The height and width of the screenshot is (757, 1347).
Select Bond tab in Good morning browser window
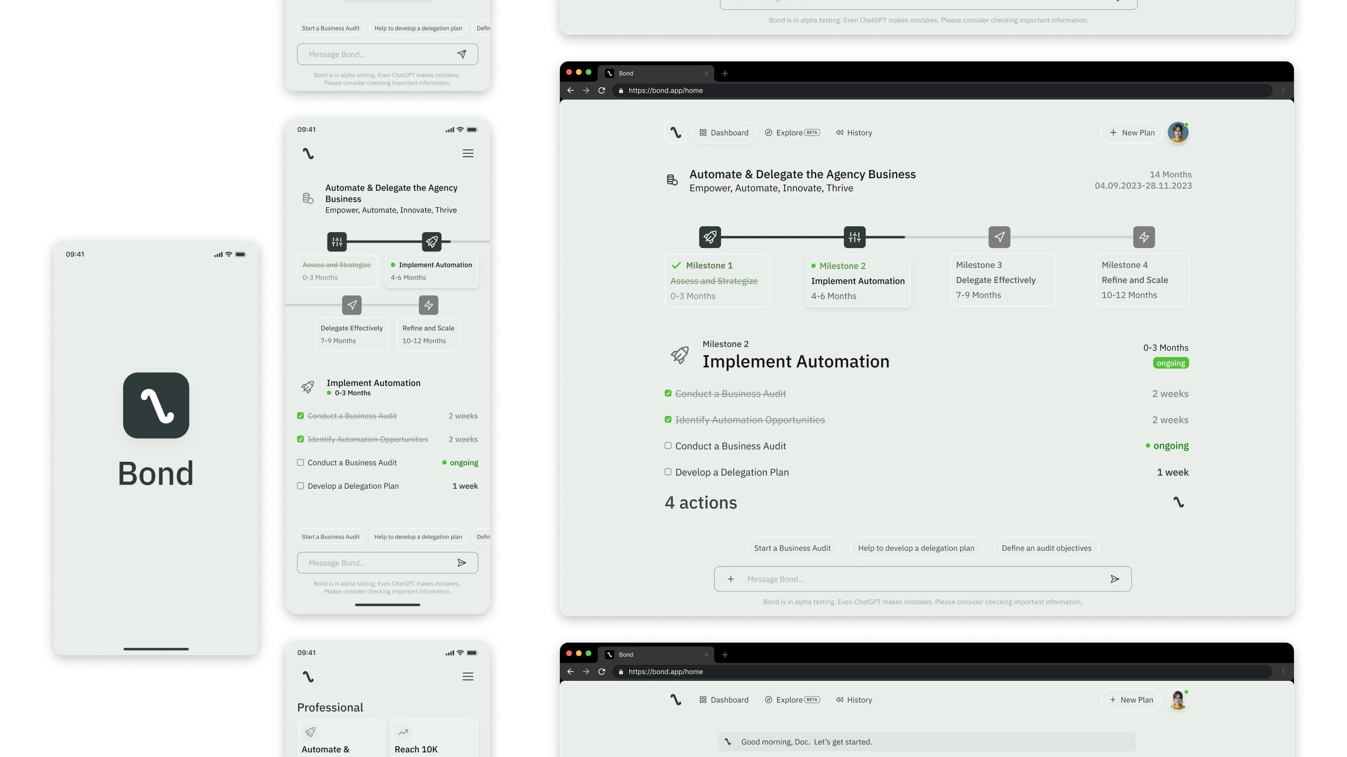pos(656,655)
